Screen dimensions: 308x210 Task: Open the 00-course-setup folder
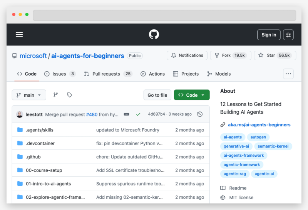tap(44, 170)
